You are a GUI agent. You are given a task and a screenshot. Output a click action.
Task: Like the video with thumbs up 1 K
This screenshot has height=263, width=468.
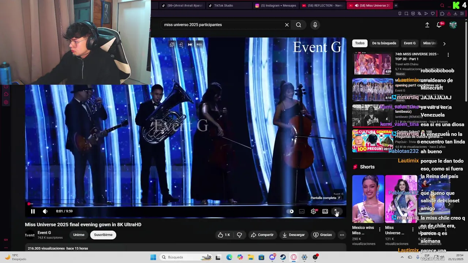[x=224, y=235]
